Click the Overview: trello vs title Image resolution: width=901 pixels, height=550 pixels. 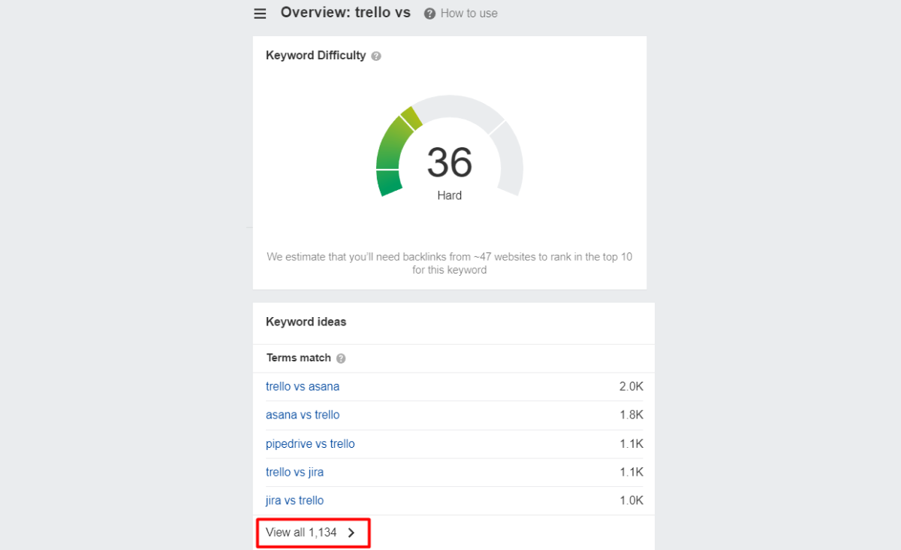point(345,13)
